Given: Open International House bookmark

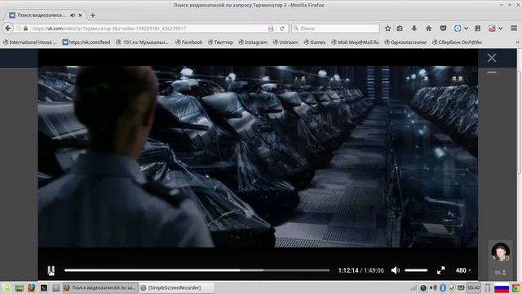Looking at the screenshot, I should point(30,42).
